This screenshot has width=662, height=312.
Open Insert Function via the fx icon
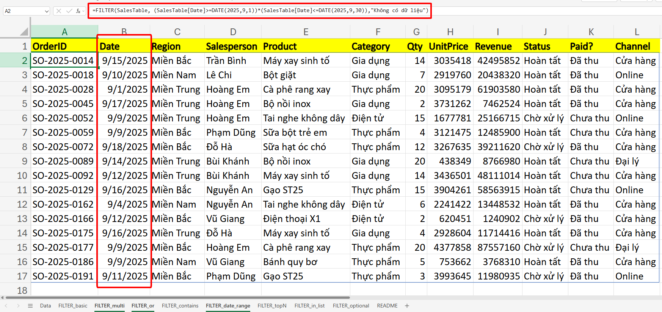(x=78, y=11)
